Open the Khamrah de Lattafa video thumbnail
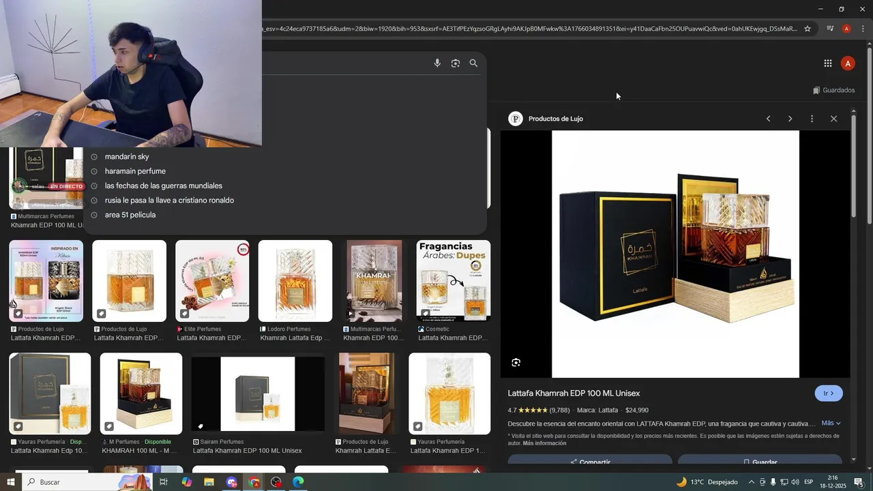This screenshot has height=491, width=873. point(374,281)
